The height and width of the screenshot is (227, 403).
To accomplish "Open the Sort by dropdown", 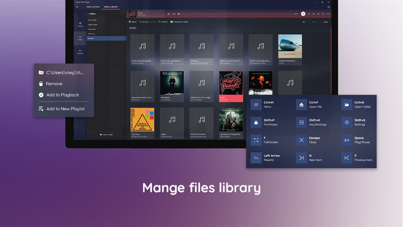I will tap(148, 22).
